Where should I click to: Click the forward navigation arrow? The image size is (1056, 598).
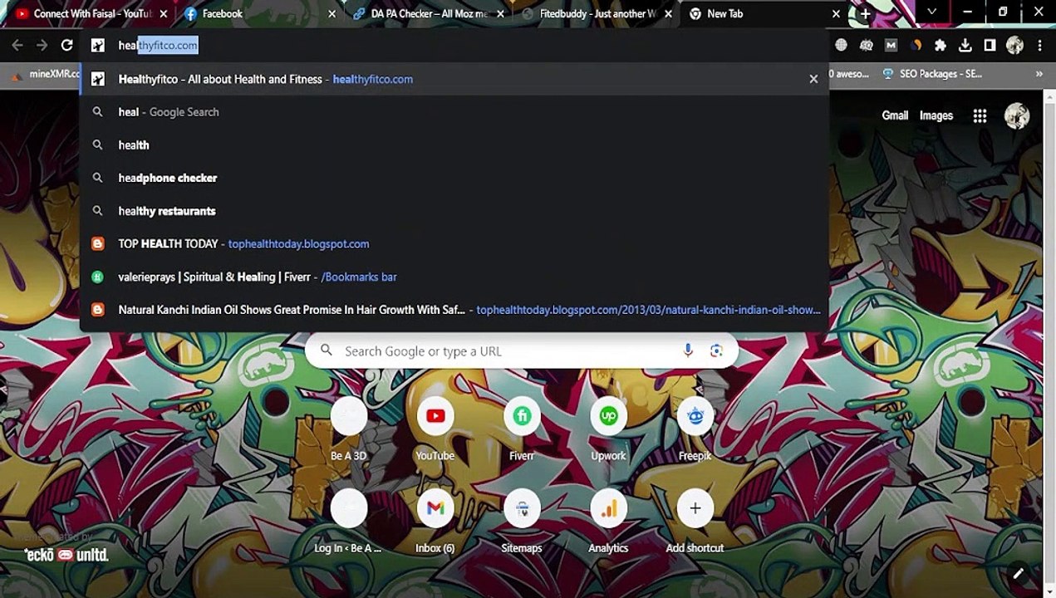(42, 46)
